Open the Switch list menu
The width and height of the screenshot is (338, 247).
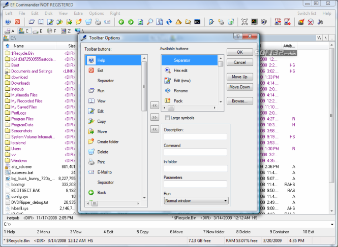[x=307, y=13]
